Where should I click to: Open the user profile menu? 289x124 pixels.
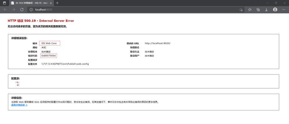coord(275,10)
